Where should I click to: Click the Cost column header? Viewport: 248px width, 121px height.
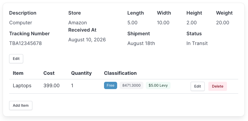point(49,73)
